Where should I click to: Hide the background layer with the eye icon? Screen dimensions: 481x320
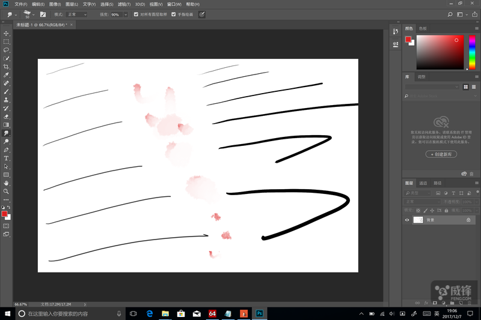tap(407, 220)
